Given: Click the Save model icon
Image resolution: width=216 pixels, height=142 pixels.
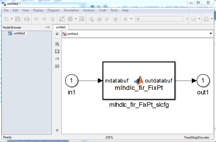Looking at the screenshot, I should pos(18,19).
